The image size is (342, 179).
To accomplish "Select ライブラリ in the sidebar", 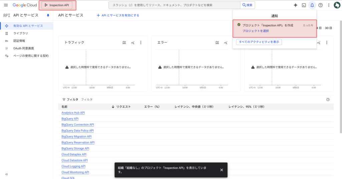I will (x=20, y=33).
